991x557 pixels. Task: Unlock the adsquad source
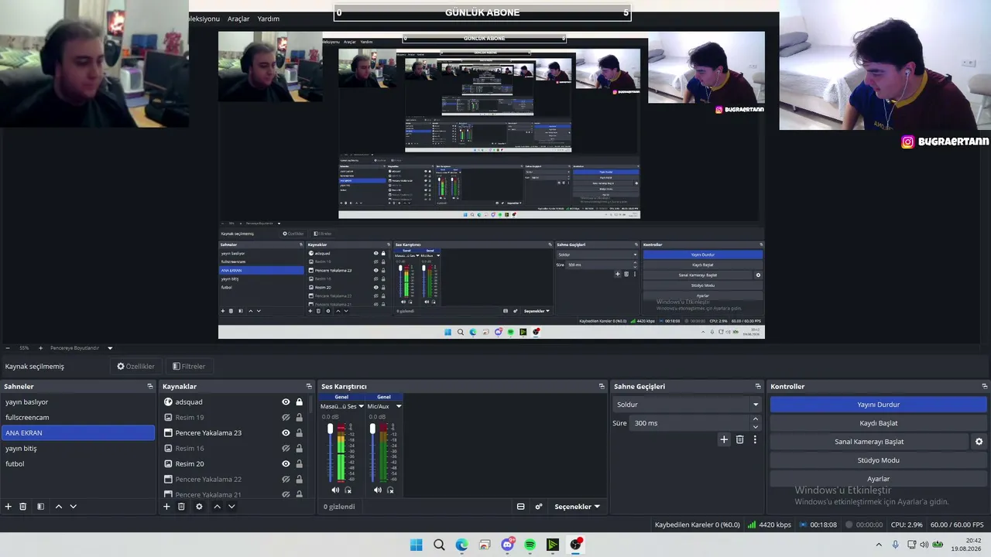300,402
